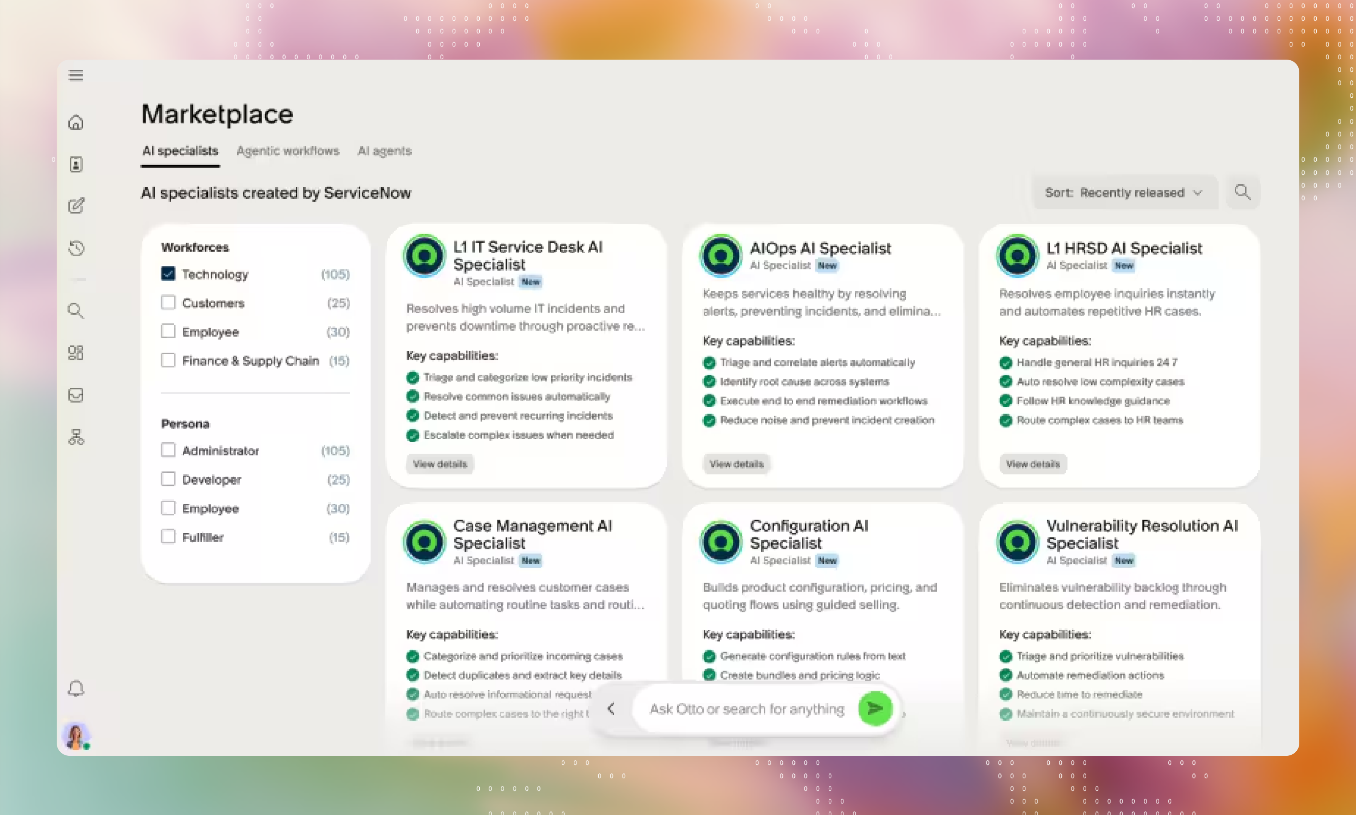Click the sidebar search magnifier icon
This screenshot has width=1356, height=815.
point(76,311)
